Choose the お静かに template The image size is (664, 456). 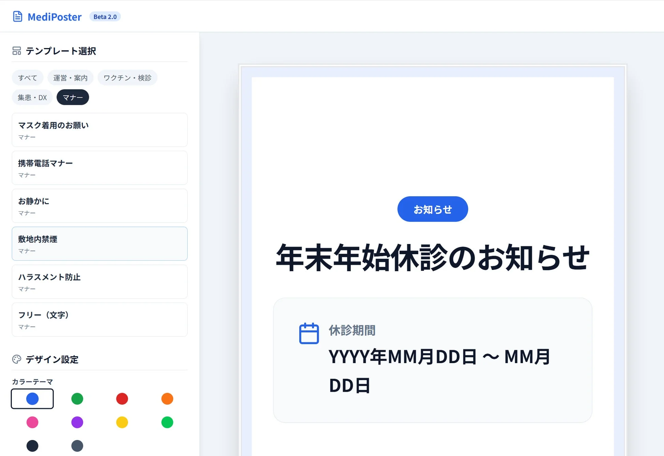click(99, 206)
